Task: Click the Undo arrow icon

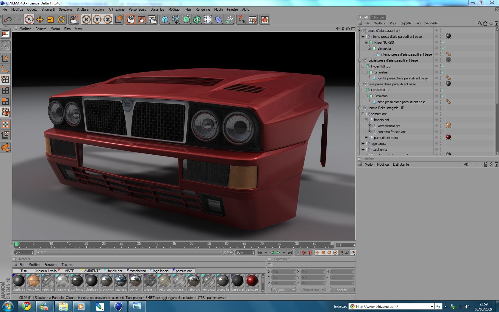Action: (8, 20)
